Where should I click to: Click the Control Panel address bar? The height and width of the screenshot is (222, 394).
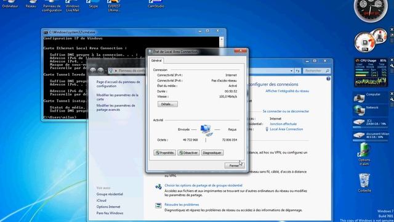coord(201,71)
